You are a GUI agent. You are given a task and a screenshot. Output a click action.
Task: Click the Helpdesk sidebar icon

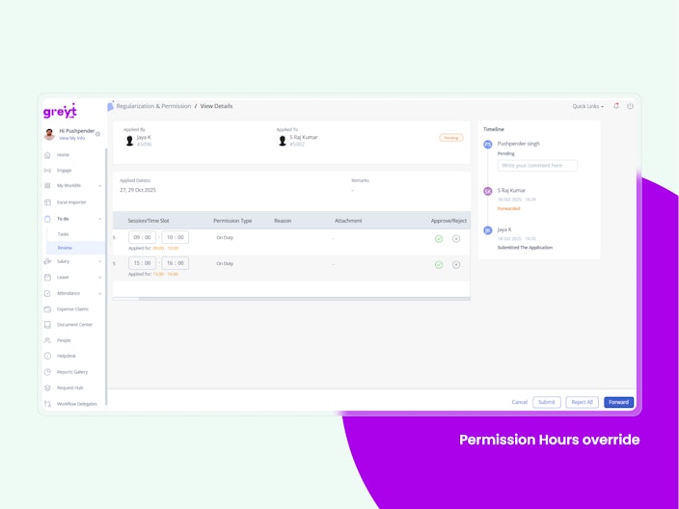pyautogui.click(x=47, y=356)
